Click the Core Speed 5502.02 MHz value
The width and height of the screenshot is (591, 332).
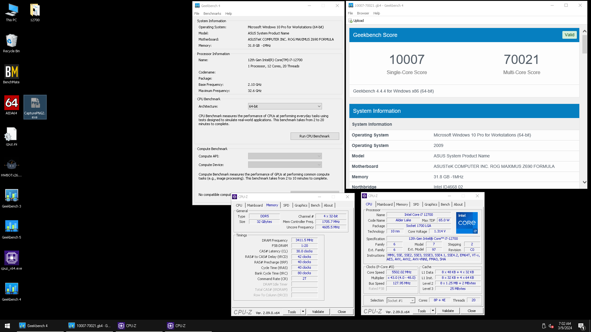[x=401, y=272]
